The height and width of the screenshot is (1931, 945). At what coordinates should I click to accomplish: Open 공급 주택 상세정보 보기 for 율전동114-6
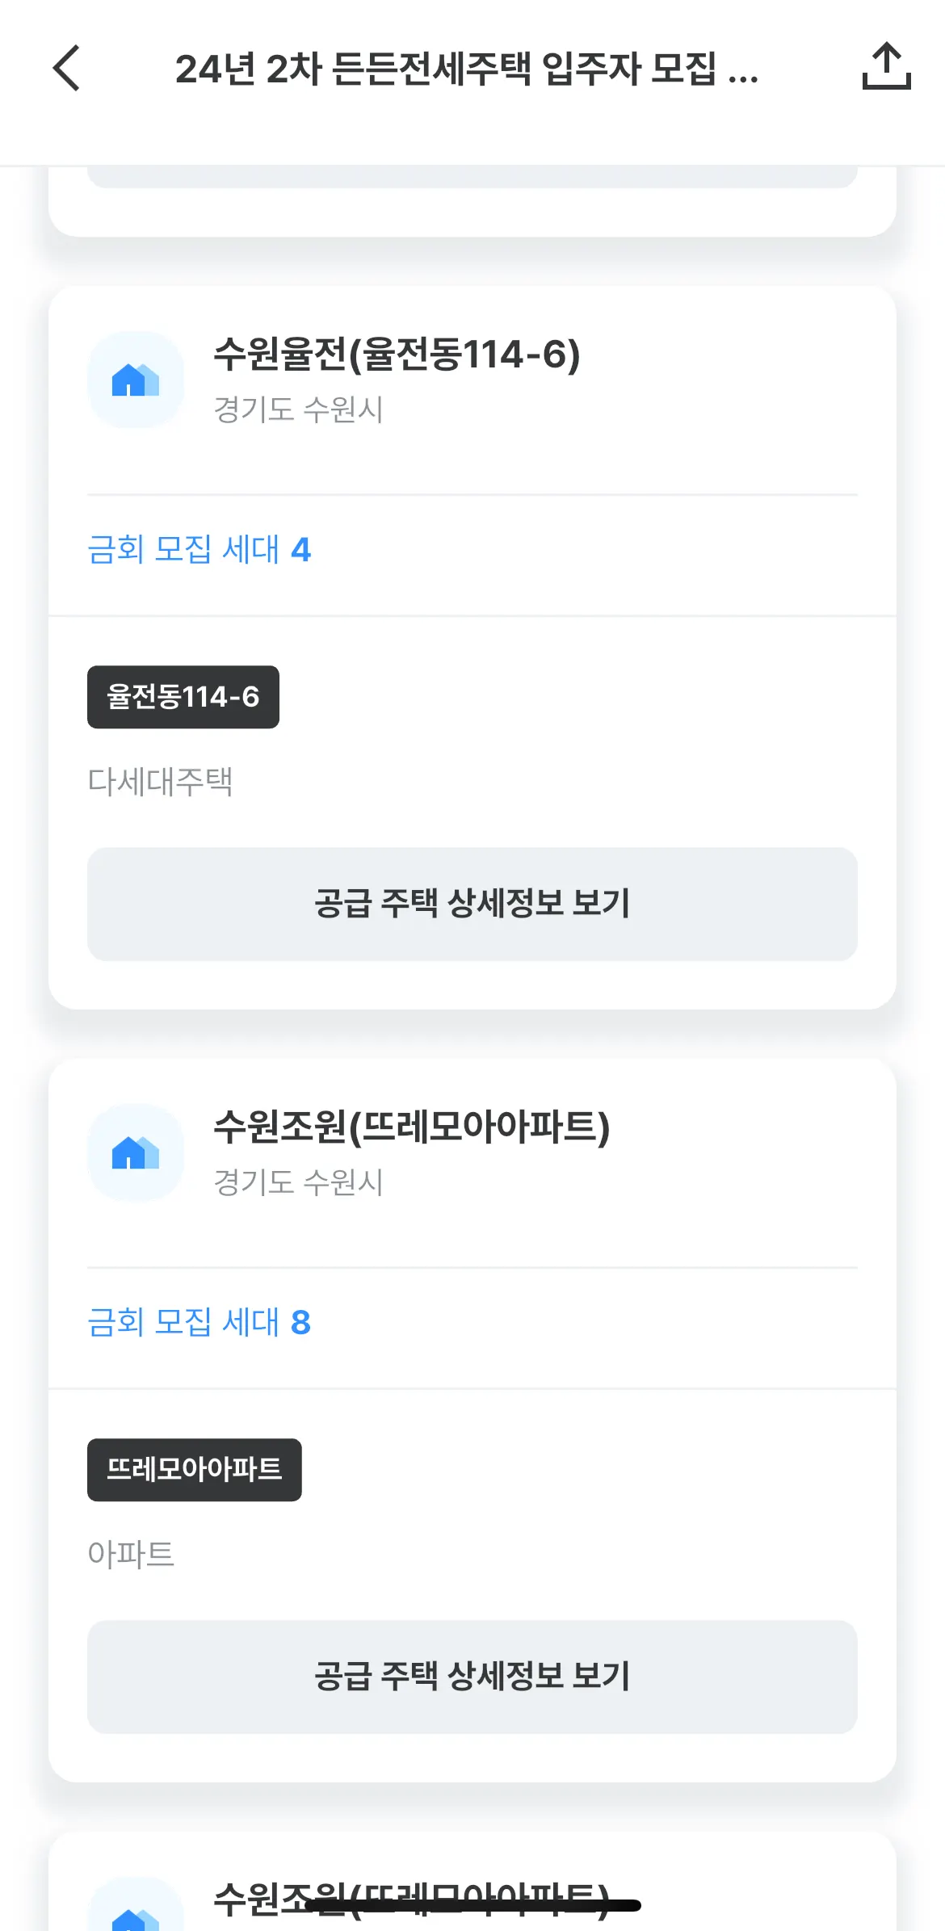click(x=472, y=904)
